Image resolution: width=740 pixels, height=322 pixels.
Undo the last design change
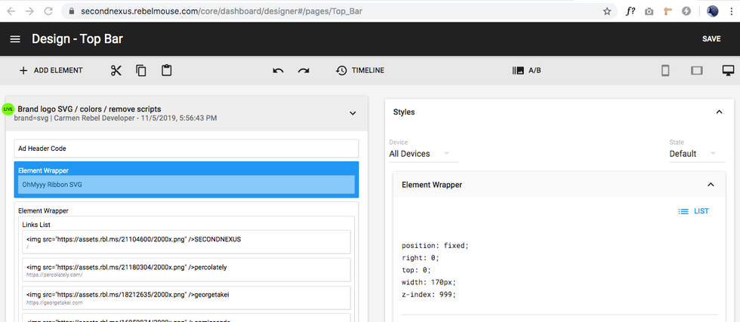point(278,70)
